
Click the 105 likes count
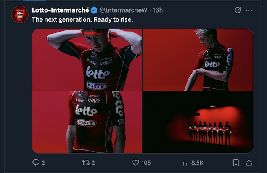click(146, 163)
